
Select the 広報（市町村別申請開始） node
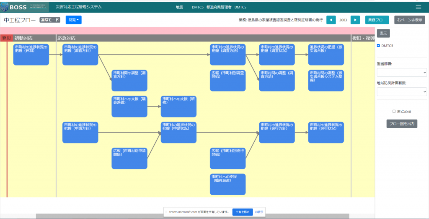[129, 158]
